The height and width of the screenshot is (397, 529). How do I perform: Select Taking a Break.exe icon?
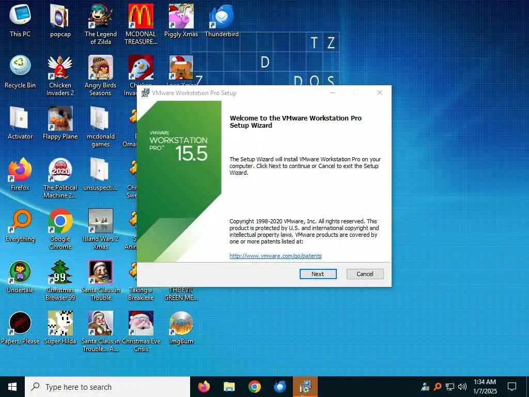tap(141, 281)
